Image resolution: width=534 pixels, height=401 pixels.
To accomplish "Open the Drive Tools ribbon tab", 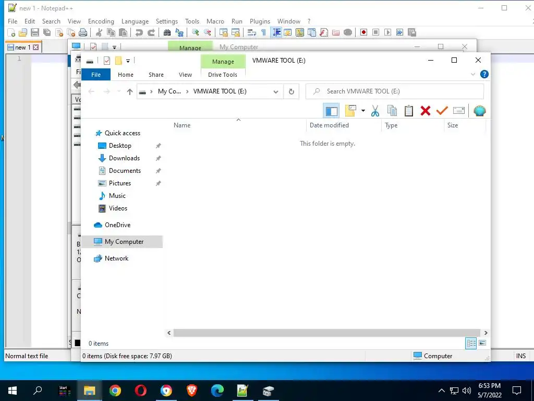I will (x=223, y=75).
